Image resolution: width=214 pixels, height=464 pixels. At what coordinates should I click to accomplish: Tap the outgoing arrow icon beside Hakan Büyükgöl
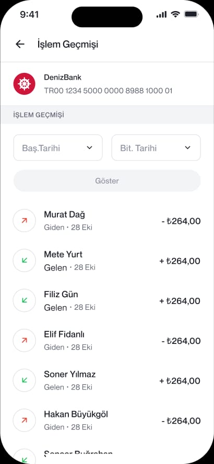pos(24,420)
